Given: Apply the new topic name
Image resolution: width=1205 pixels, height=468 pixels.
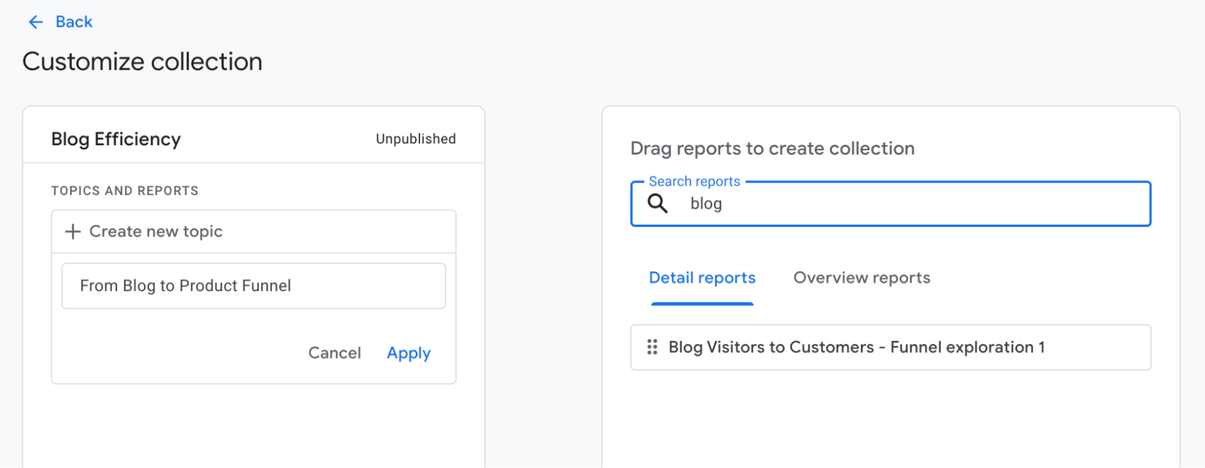Looking at the screenshot, I should 408,353.
